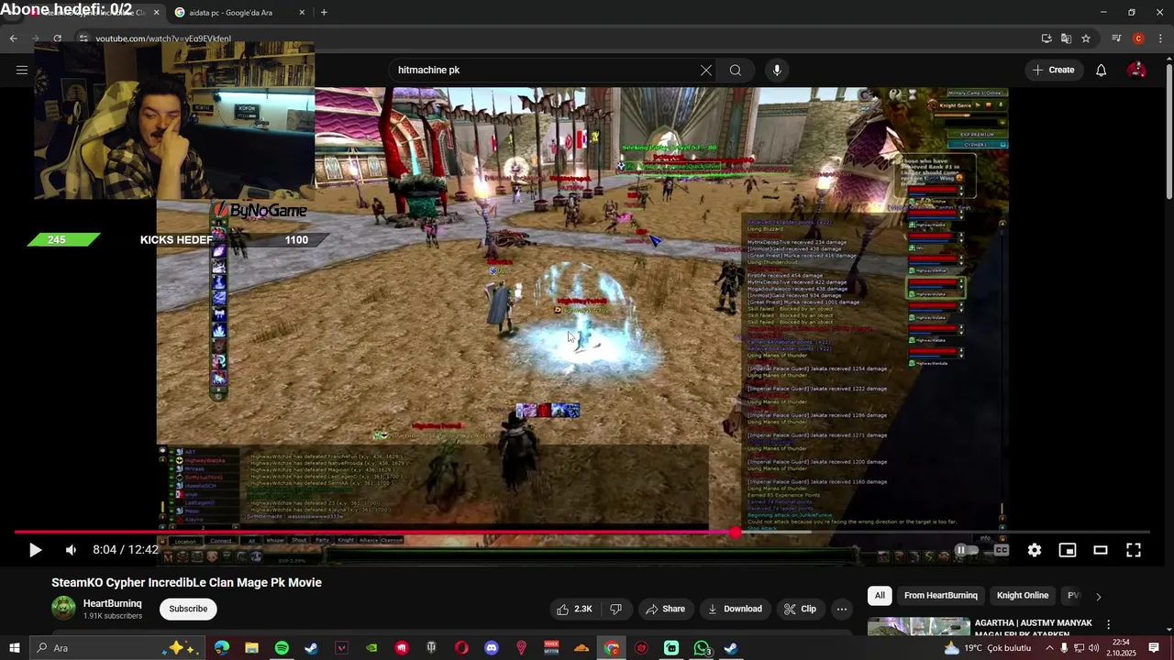Enter full screen mode
1174x660 pixels.
[1134, 550]
